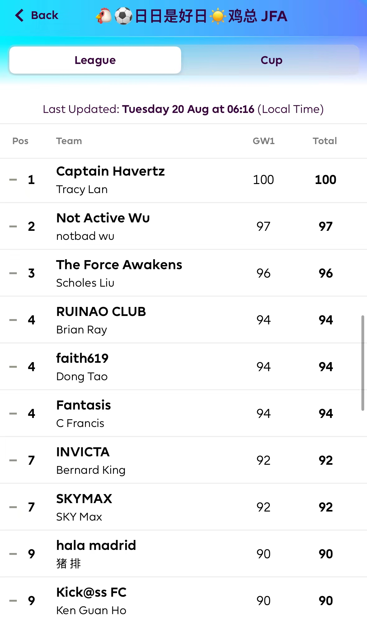Select hala madrid team row
The height and width of the screenshot is (621, 367).
(x=96, y=546)
